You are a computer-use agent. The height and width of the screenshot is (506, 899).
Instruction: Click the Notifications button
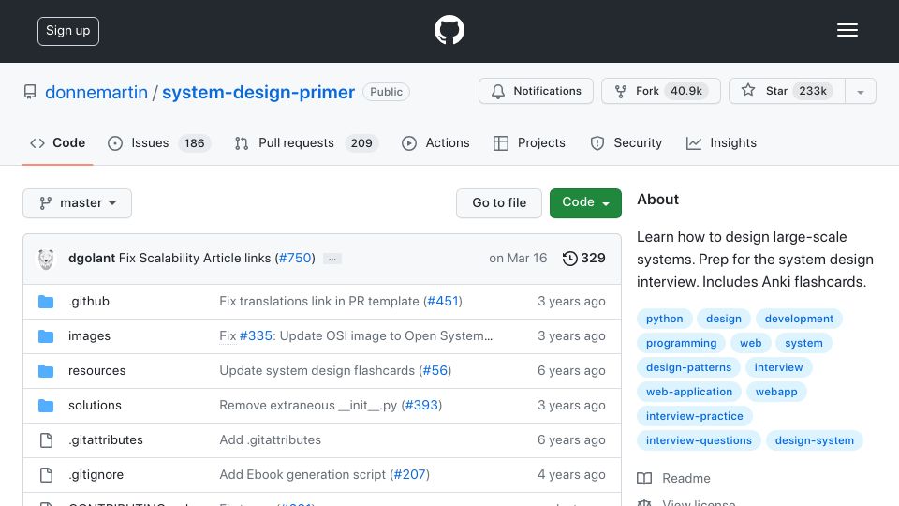click(536, 91)
